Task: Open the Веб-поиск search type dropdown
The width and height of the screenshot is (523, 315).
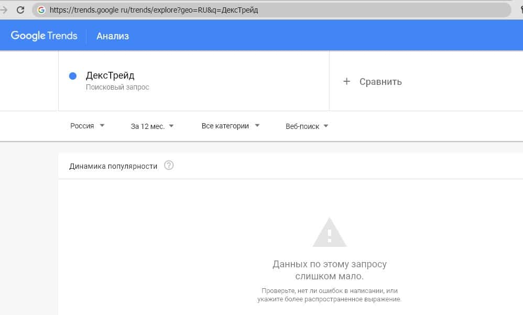Action: pyautogui.click(x=307, y=126)
